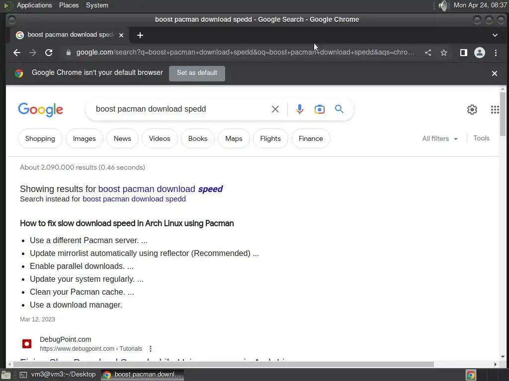The image size is (509, 381).
Task: Expand the tab search chevron
Action: click(x=495, y=35)
